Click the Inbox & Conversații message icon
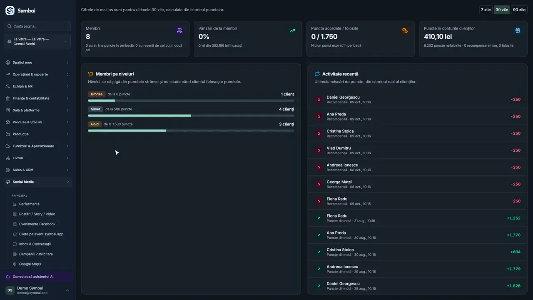This screenshot has height=300, width=533. 15,244
